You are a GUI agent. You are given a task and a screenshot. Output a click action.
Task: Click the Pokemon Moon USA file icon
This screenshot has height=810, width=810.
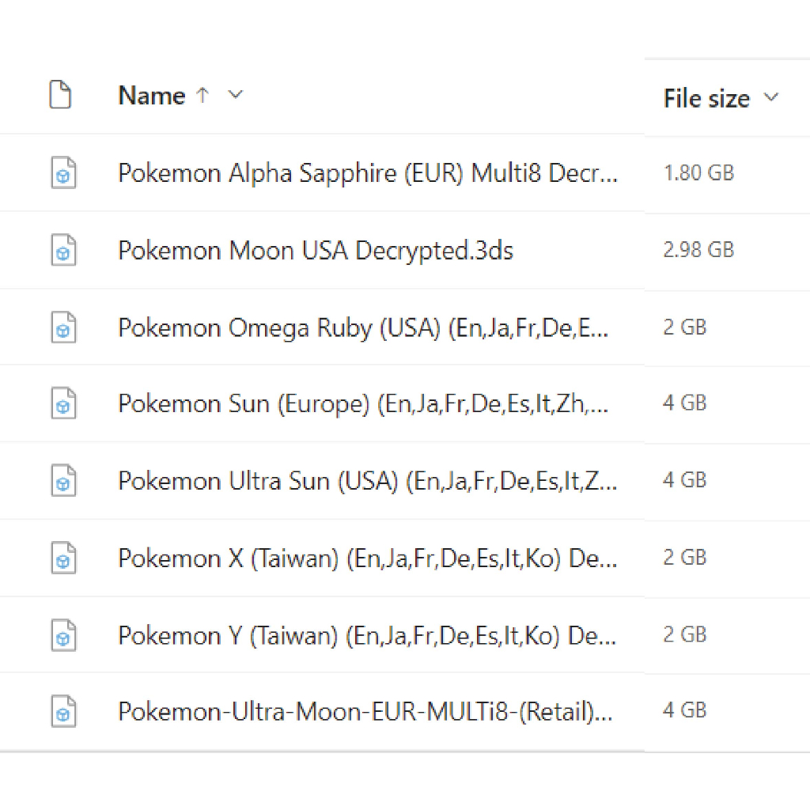(63, 250)
